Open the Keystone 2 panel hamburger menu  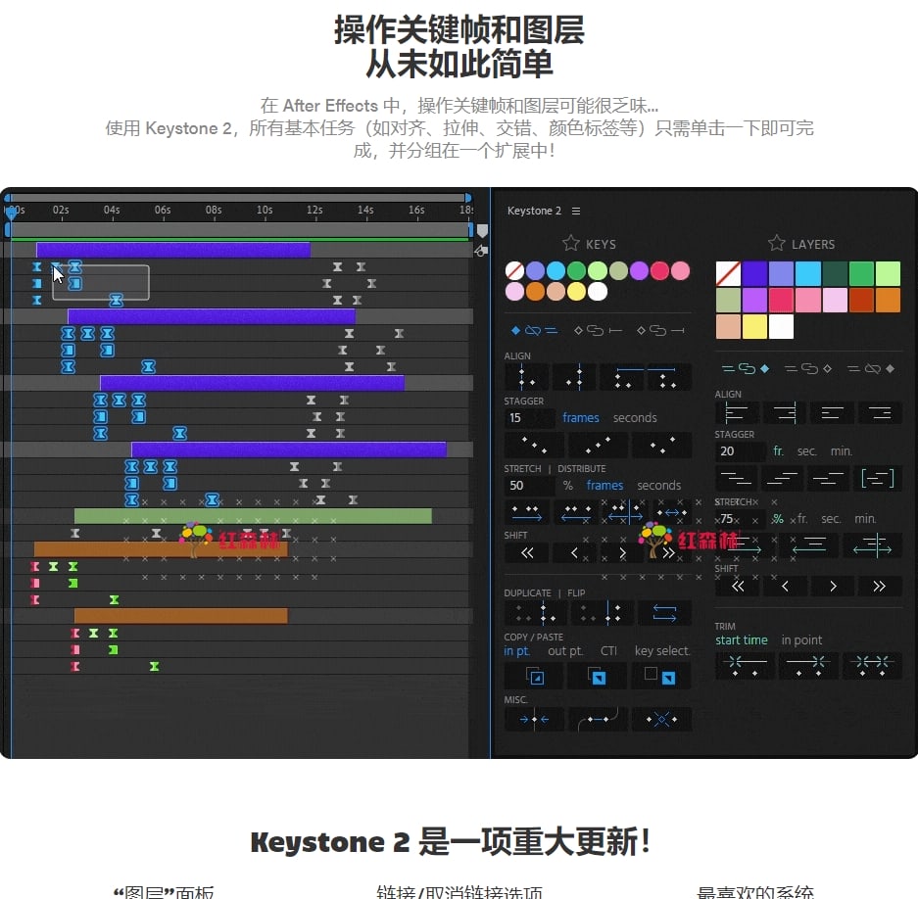point(576,211)
